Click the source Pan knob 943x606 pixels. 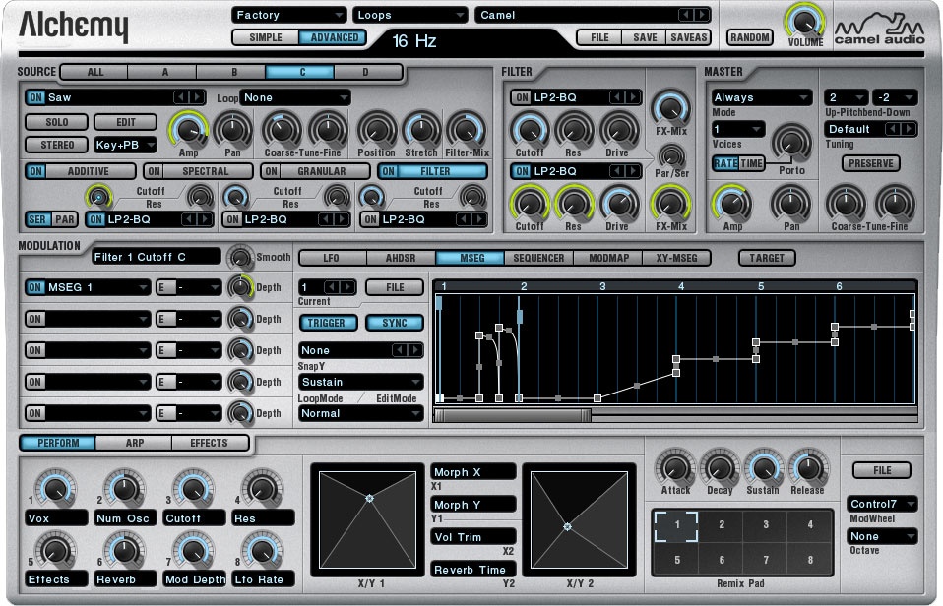(232, 129)
